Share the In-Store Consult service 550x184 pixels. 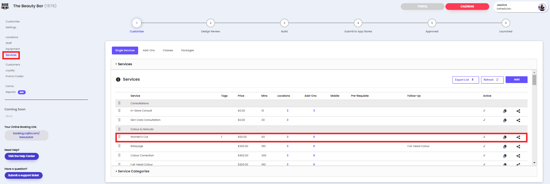click(x=518, y=111)
